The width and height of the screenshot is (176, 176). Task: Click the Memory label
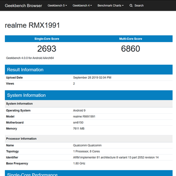tap(12, 129)
